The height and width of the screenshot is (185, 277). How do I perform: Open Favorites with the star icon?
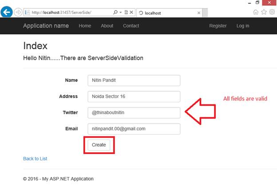(264, 12)
